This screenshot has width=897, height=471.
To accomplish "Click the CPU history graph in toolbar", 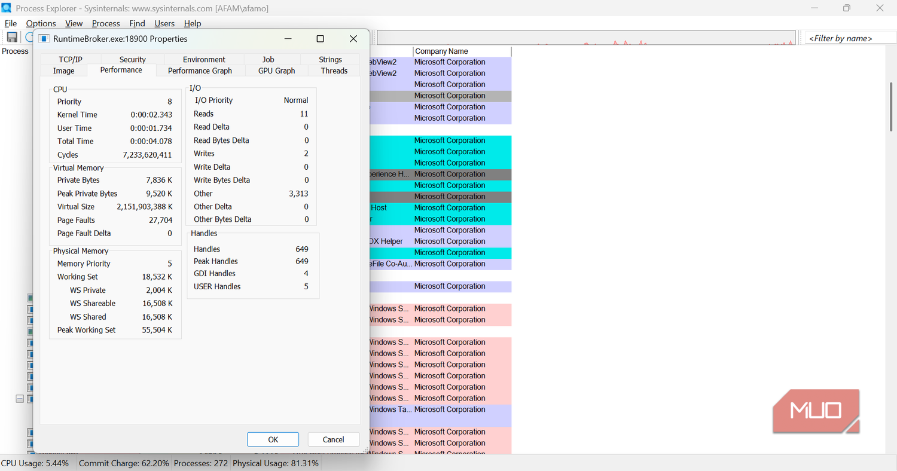I will tap(586, 38).
